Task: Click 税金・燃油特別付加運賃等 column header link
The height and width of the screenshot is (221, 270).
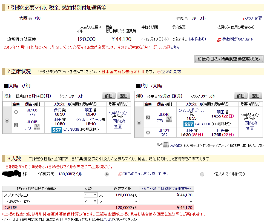Action: coord(166,189)
